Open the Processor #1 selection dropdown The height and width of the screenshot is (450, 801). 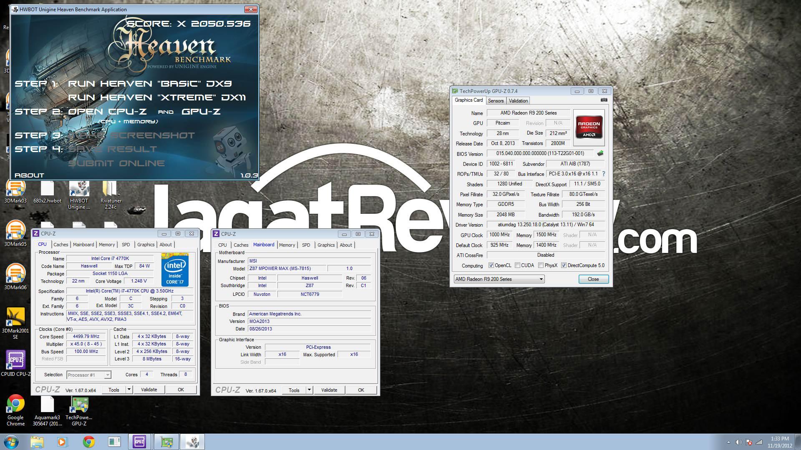[x=89, y=375]
